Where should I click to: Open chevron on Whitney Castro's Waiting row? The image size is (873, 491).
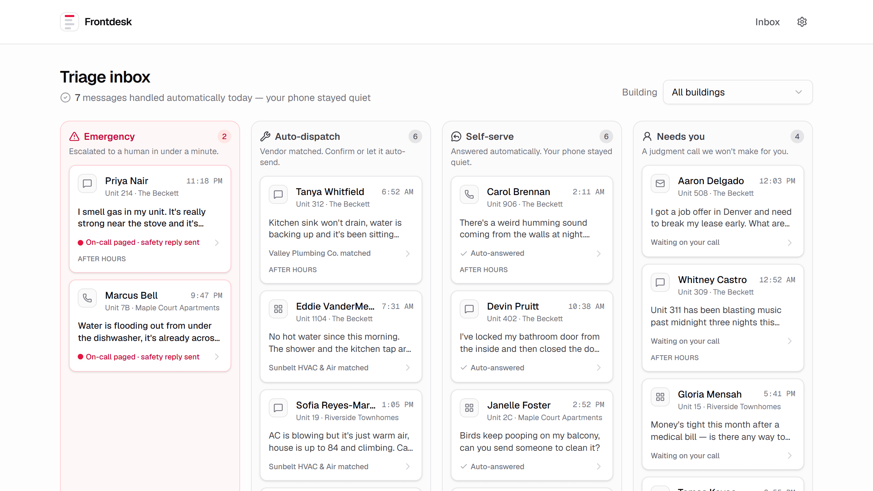789,341
